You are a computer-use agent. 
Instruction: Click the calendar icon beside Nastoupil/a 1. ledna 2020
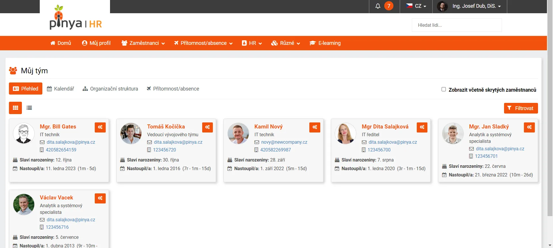coord(337,169)
